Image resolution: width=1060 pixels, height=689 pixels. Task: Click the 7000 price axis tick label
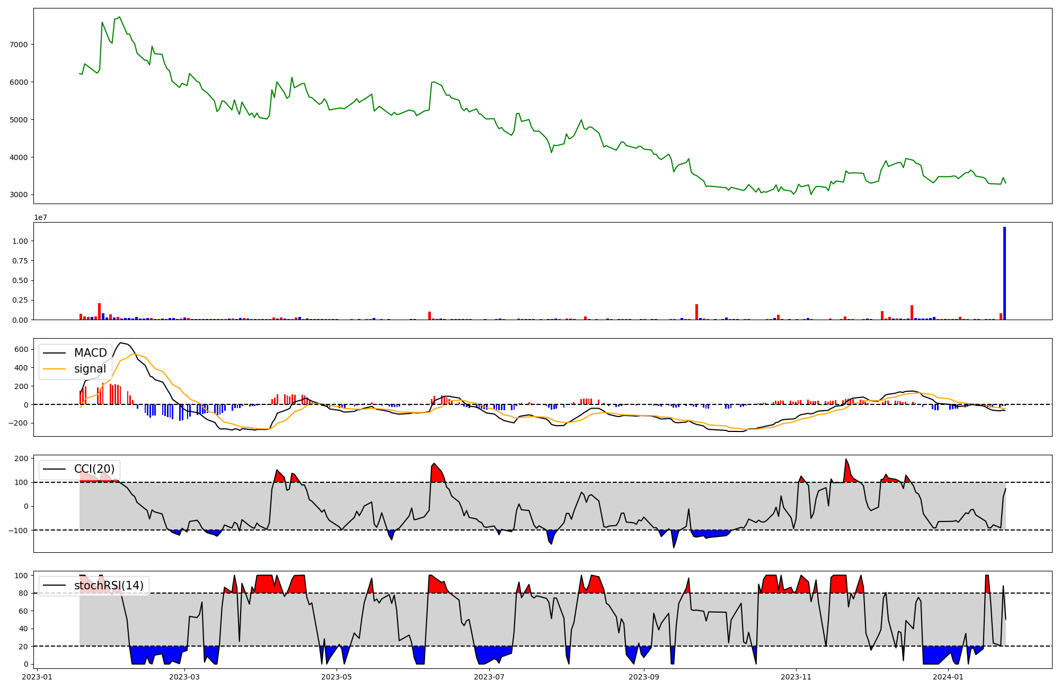pyautogui.click(x=19, y=45)
